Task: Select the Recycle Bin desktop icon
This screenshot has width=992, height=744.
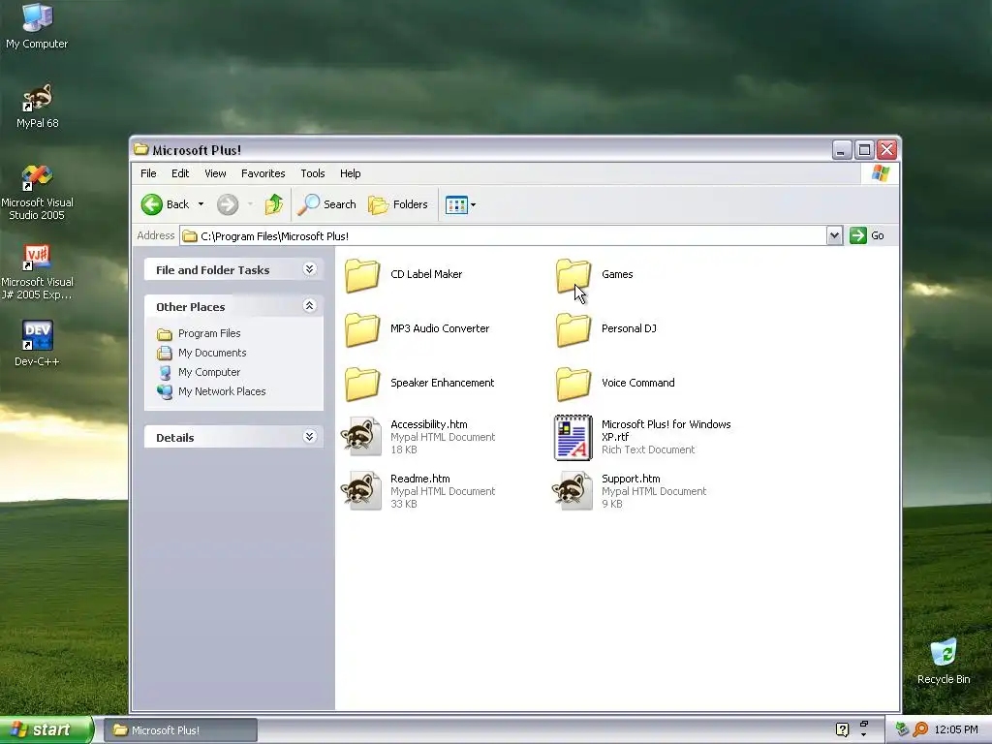Action: pos(944,662)
